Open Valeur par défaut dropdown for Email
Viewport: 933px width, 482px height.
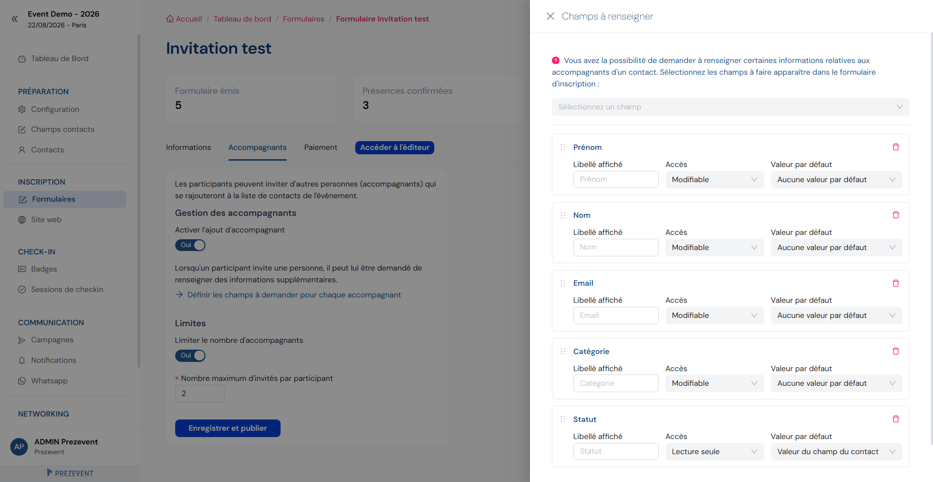[836, 315]
